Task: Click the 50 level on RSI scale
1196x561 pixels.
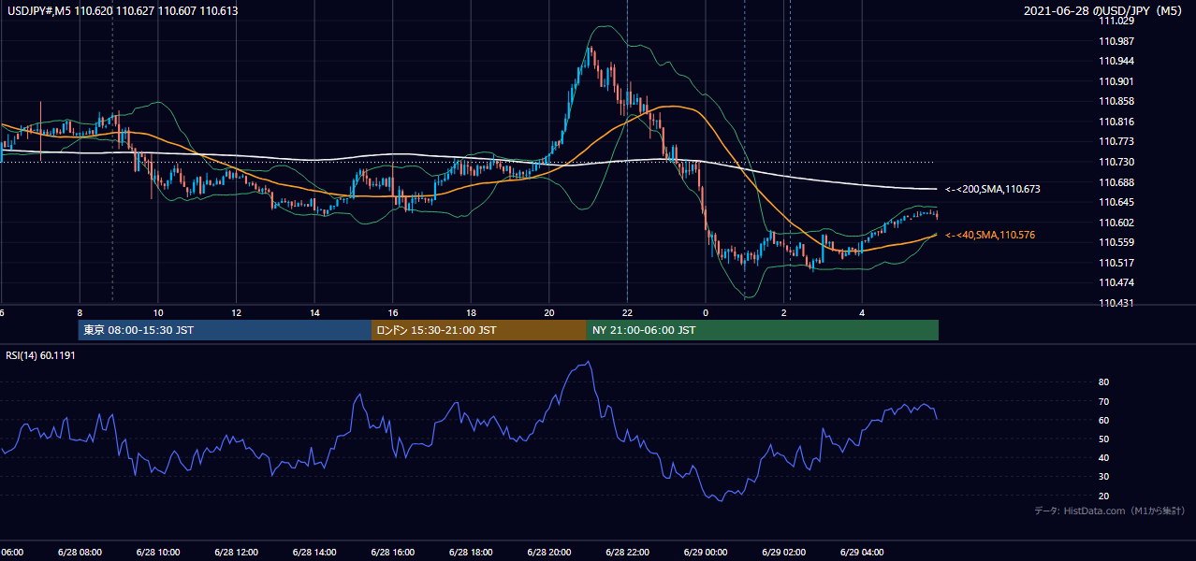Action: point(1104,439)
